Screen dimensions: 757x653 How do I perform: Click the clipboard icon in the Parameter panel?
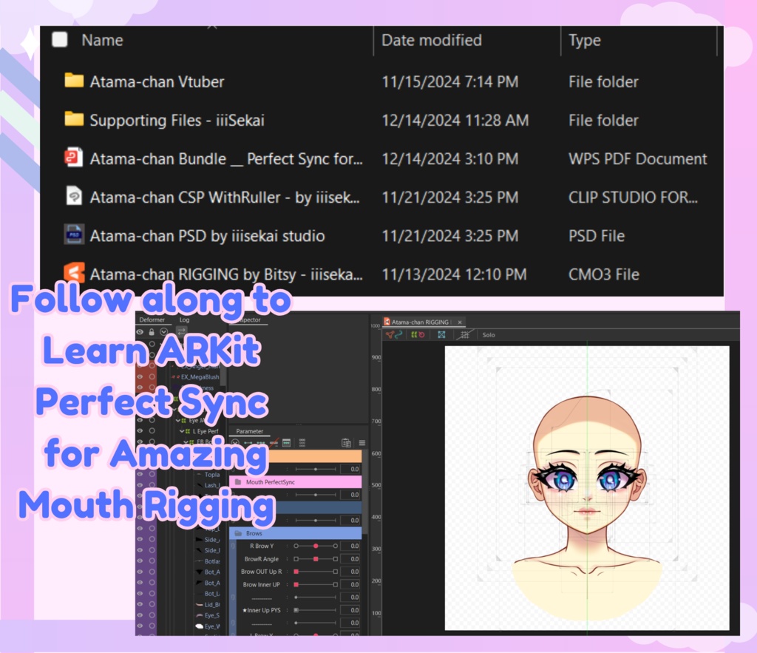346,443
